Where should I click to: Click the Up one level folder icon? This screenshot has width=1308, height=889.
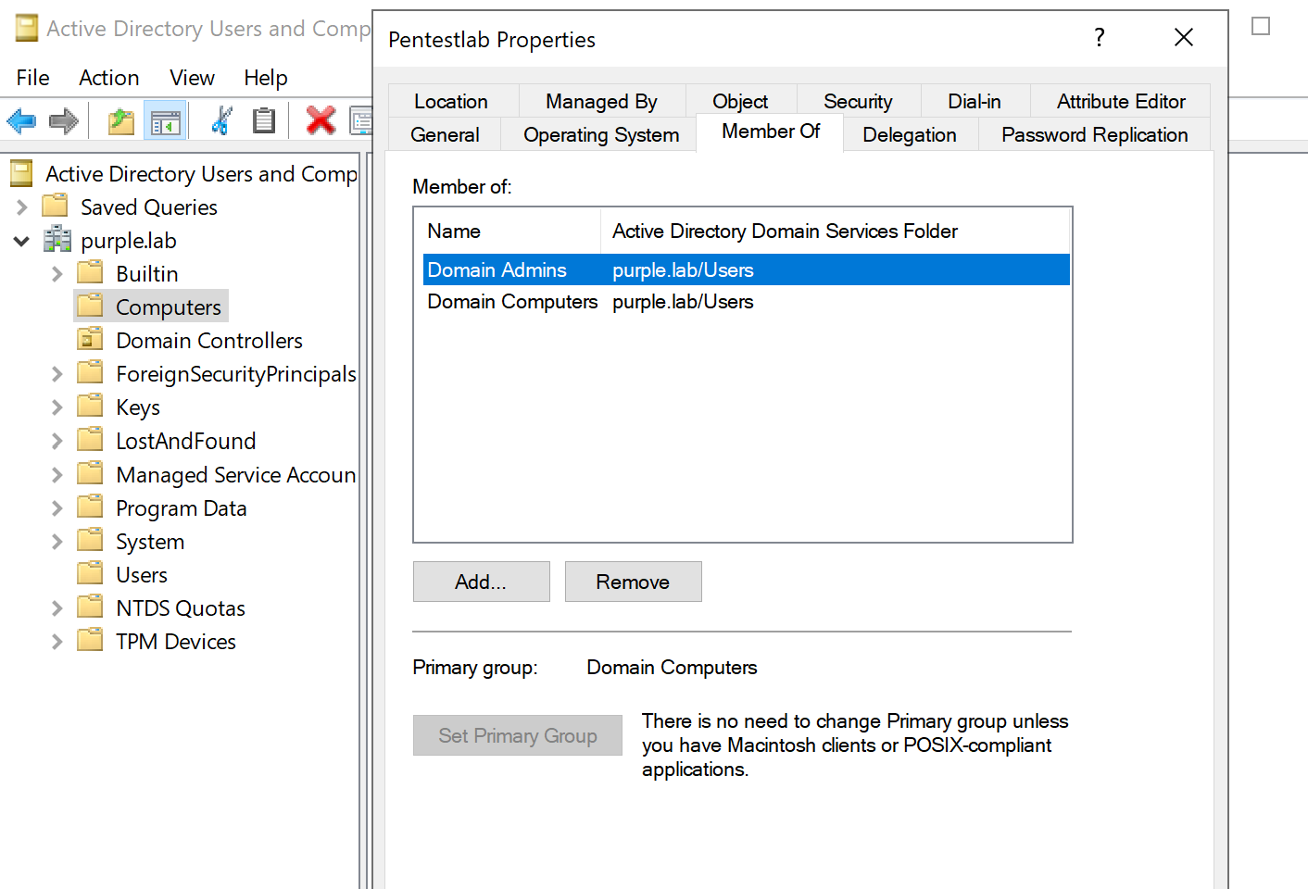[120, 120]
